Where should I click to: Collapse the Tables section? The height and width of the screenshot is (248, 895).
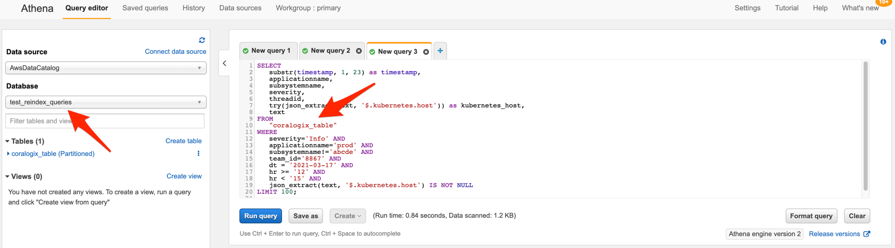(8, 141)
